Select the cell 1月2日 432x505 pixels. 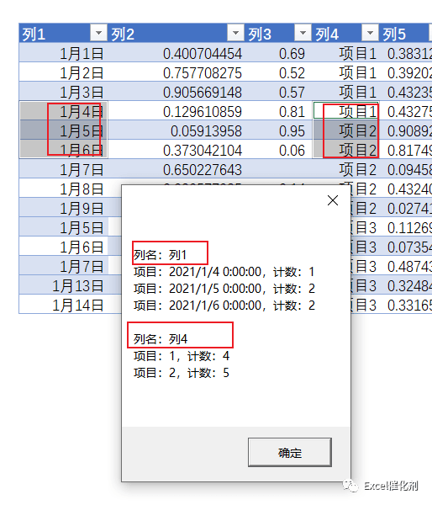(63, 72)
